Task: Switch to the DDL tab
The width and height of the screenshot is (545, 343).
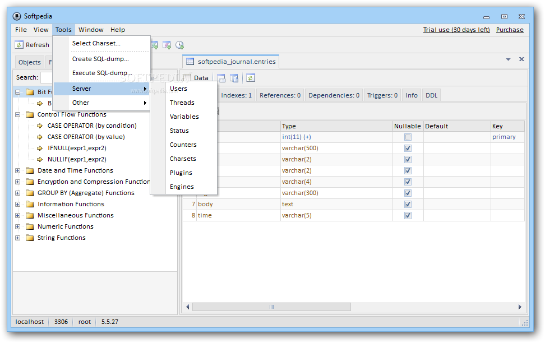Action: [x=431, y=95]
